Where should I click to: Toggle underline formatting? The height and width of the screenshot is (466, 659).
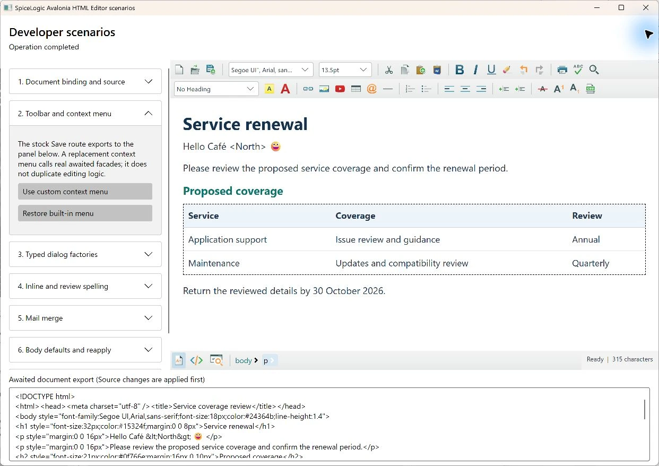coord(491,70)
